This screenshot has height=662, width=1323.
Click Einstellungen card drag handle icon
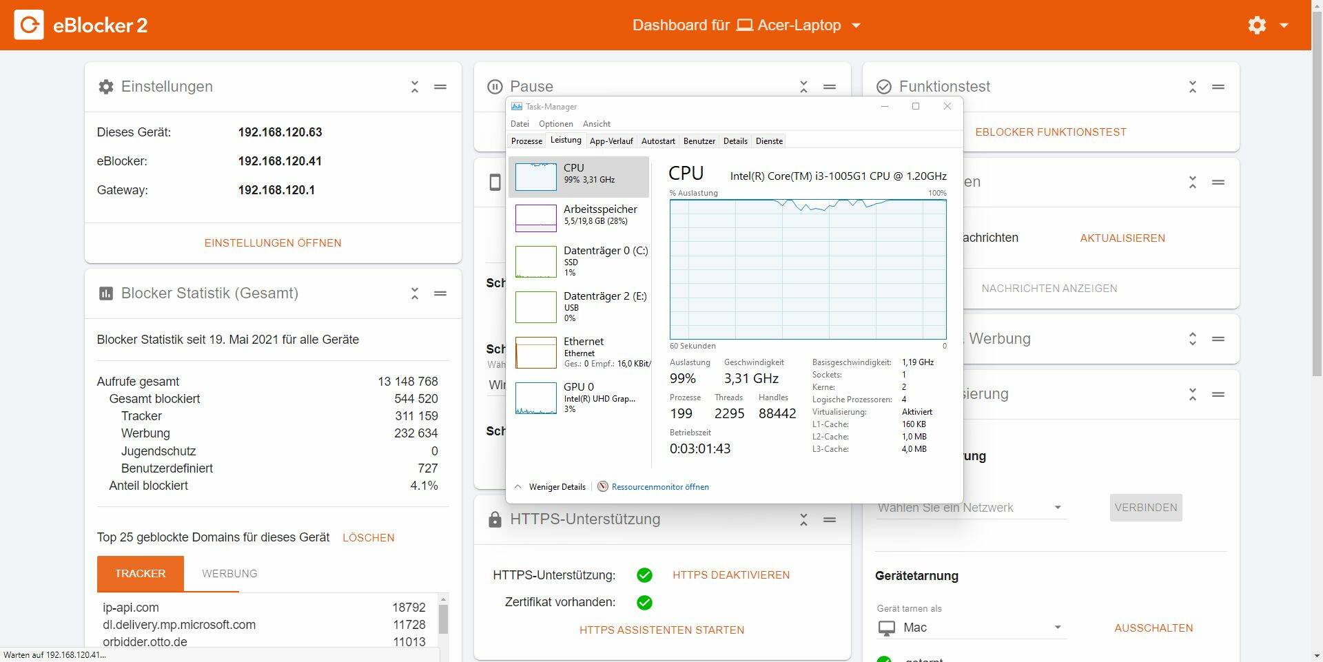pos(440,87)
